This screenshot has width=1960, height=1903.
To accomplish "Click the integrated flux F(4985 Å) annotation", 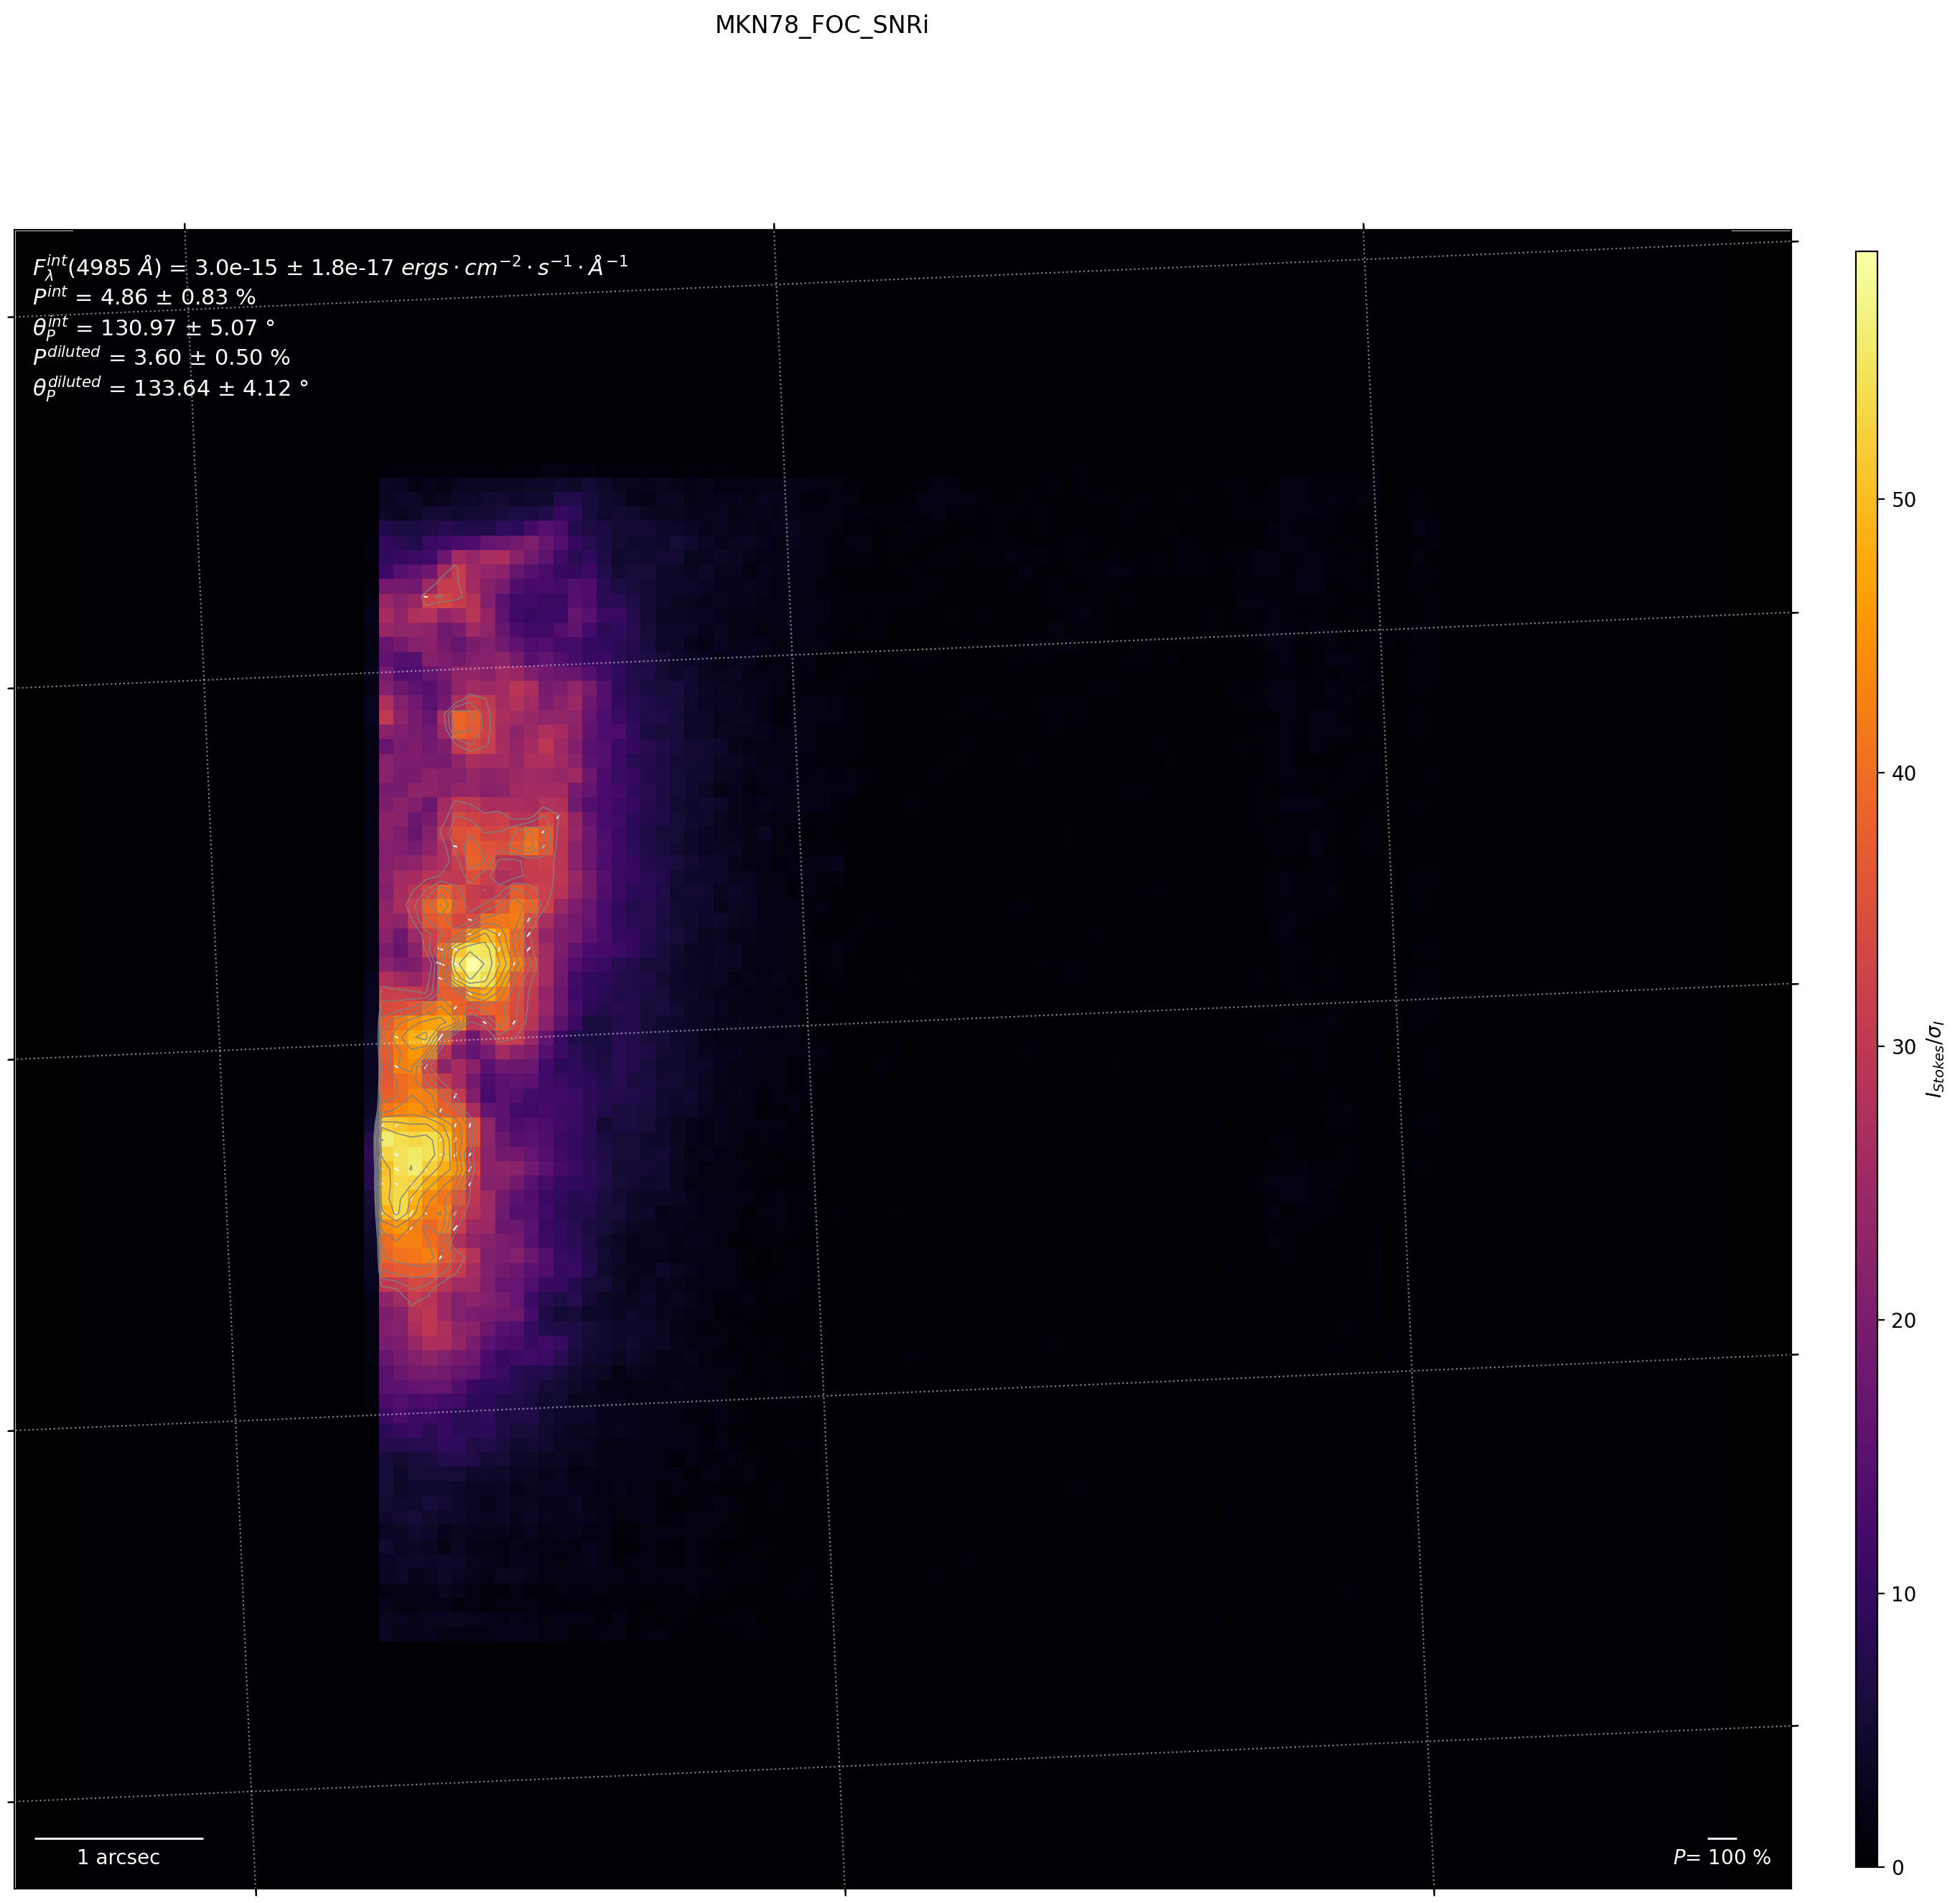I will [330, 267].
